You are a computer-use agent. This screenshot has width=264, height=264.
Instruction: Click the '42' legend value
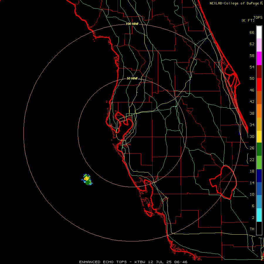[252, 102]
